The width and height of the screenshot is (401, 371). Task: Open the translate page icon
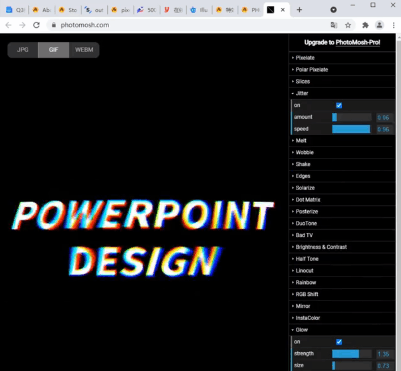click(x=334, y=25)
